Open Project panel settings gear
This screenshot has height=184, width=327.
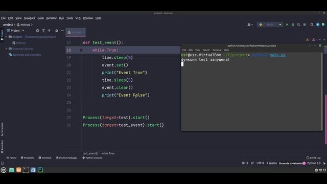tap(57, 31)
